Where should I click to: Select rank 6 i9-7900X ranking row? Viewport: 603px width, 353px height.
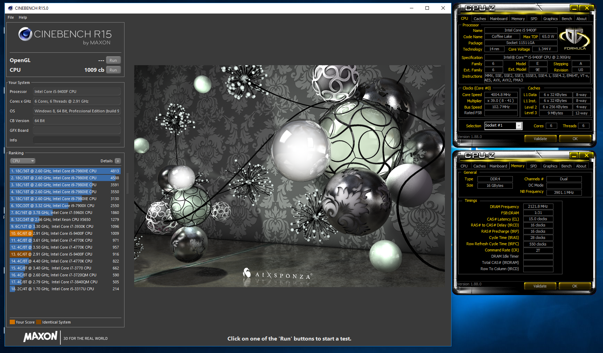point(65,206)
